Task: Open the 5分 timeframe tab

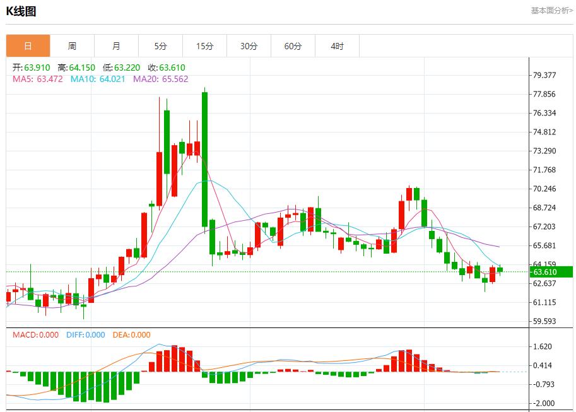Action: point(160,46)
